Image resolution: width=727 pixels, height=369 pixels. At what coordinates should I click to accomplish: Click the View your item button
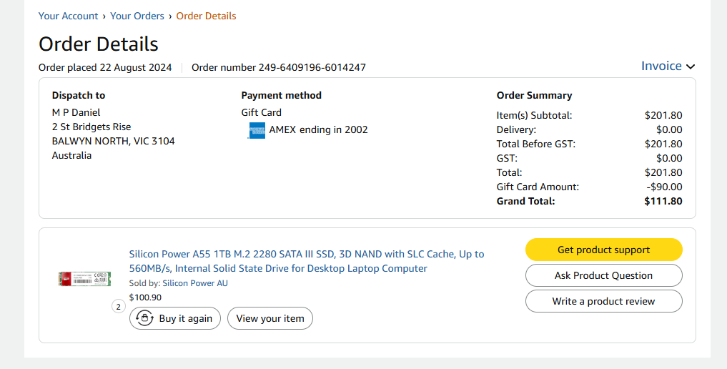point(270,318)
